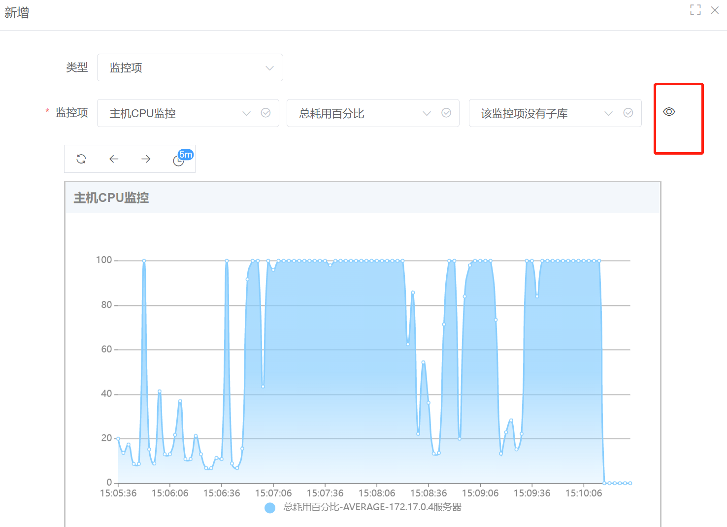The image size is (727, 527).
Task: Click the 15:05:36 x-axis label
Action: coord(118,493)
